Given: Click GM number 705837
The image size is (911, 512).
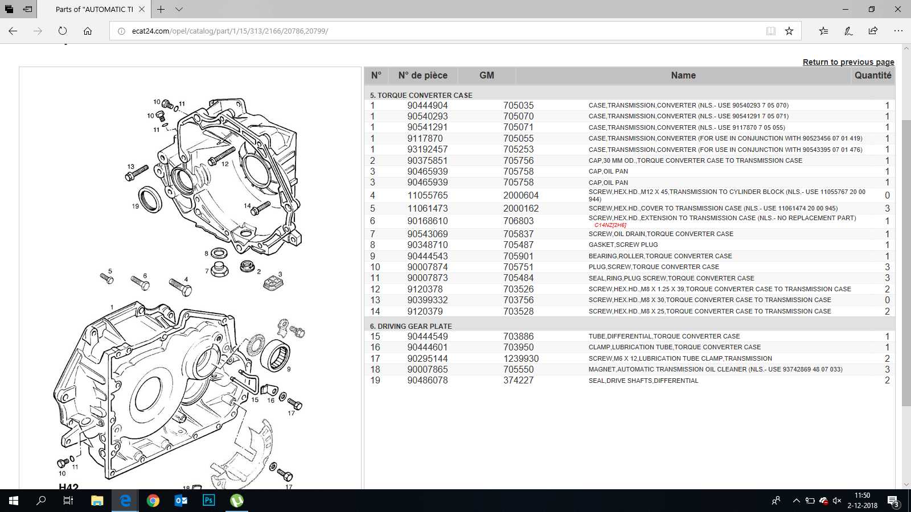Looking at the screenshot, I should [x=519, y=234].
